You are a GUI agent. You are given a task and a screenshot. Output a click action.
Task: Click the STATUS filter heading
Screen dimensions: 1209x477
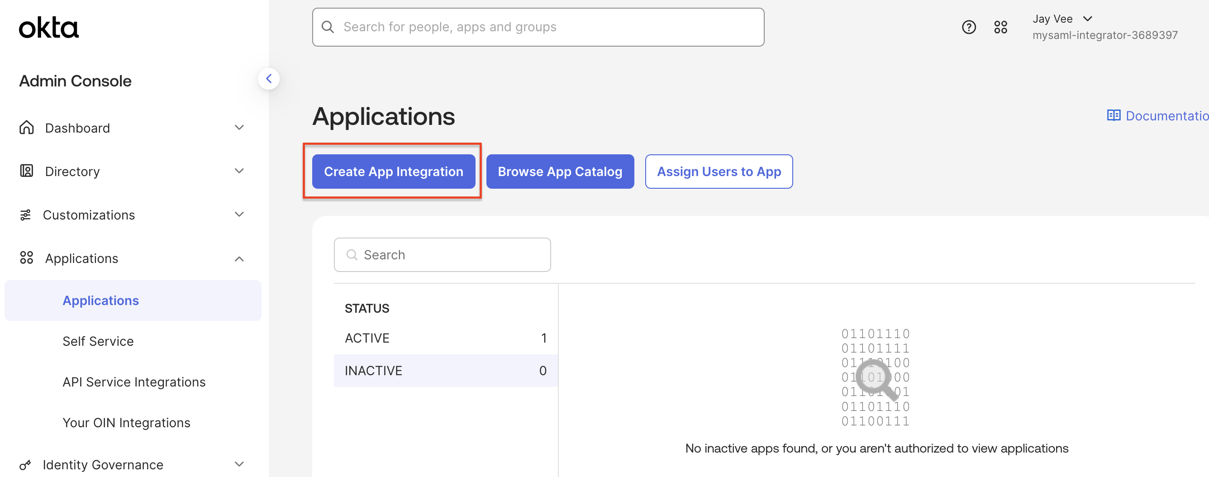coord(367,309)
